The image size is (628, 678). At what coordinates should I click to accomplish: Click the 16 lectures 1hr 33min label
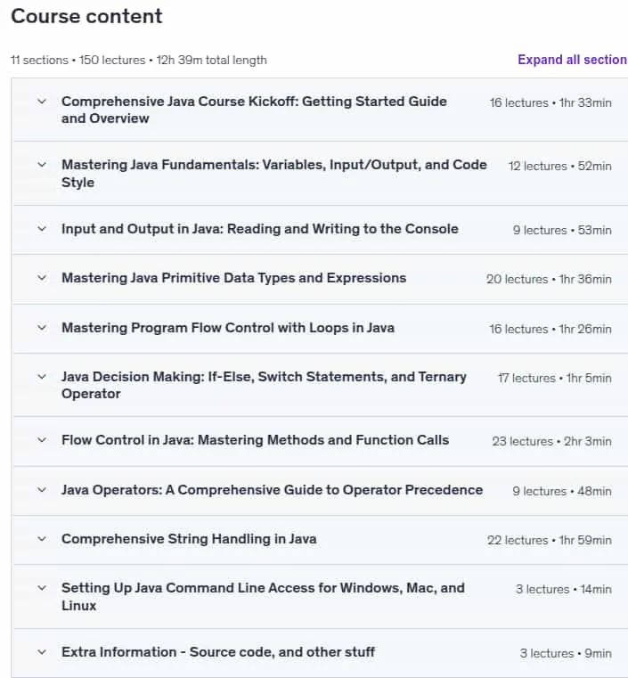(551, 103)
